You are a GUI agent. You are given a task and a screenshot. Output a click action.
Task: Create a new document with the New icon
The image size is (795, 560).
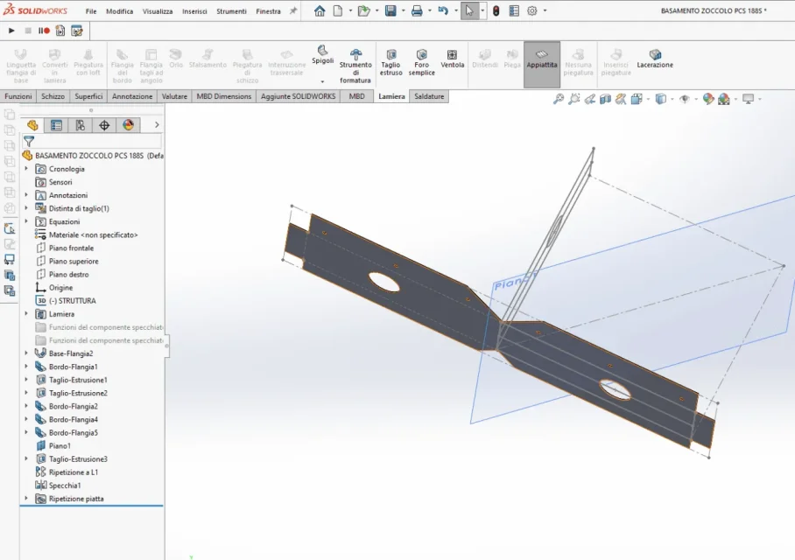pos(338,10)
